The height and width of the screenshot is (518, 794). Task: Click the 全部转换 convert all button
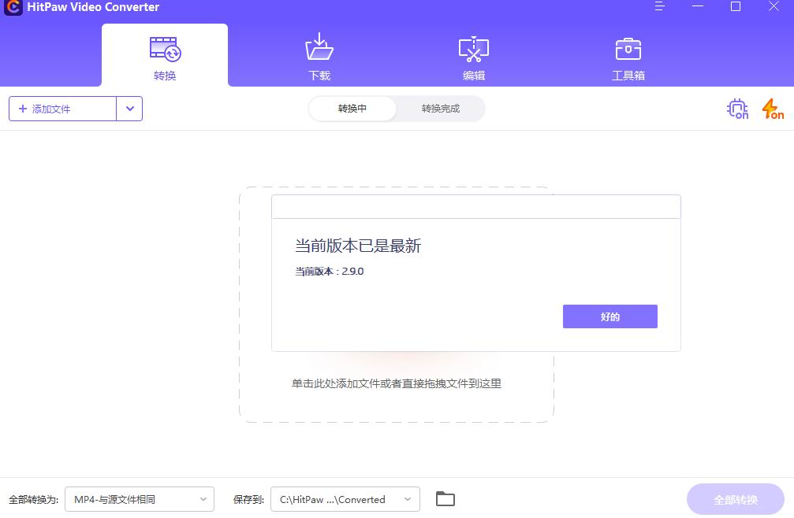point(736,499)
